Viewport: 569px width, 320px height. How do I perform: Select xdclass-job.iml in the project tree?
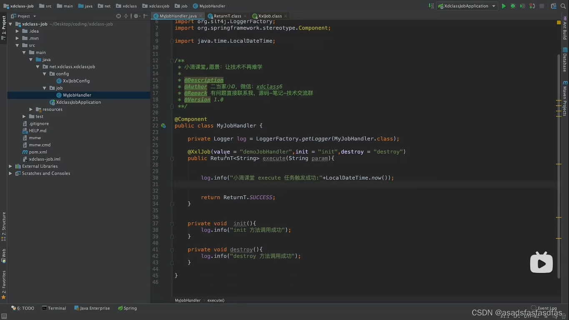coord(45,159)
